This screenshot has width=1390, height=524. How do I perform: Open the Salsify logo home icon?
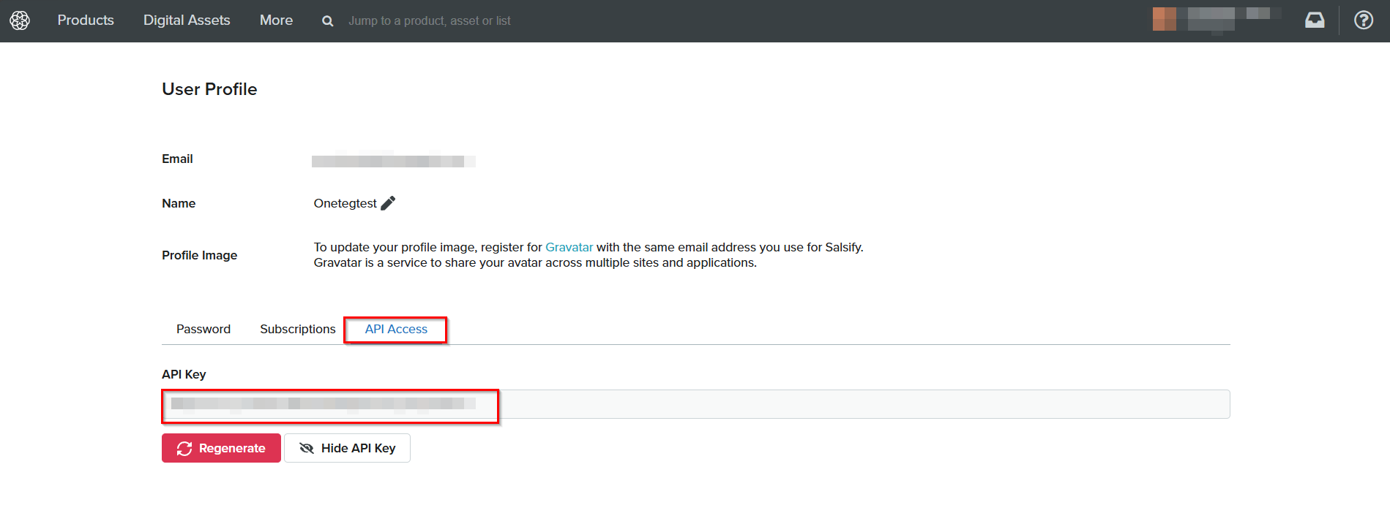[20, 20]
